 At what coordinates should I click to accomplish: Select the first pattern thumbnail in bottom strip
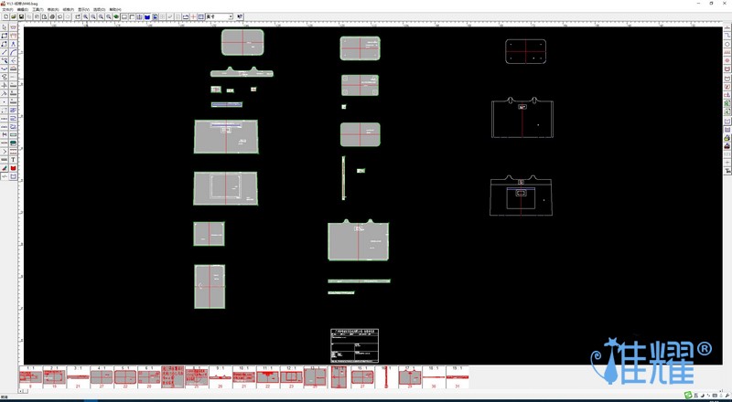(30, 377)
